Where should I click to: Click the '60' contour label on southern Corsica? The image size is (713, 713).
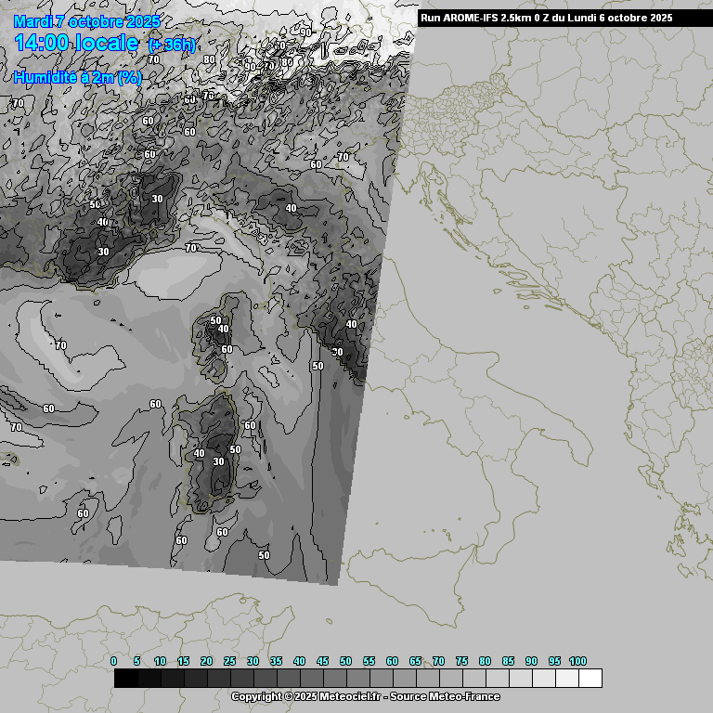227,349
